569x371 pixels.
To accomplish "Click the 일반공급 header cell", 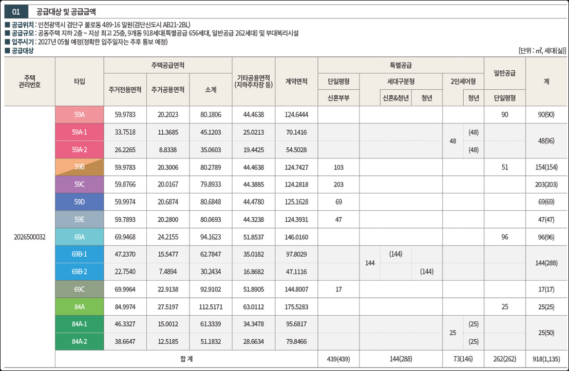I will pos(504,73).
